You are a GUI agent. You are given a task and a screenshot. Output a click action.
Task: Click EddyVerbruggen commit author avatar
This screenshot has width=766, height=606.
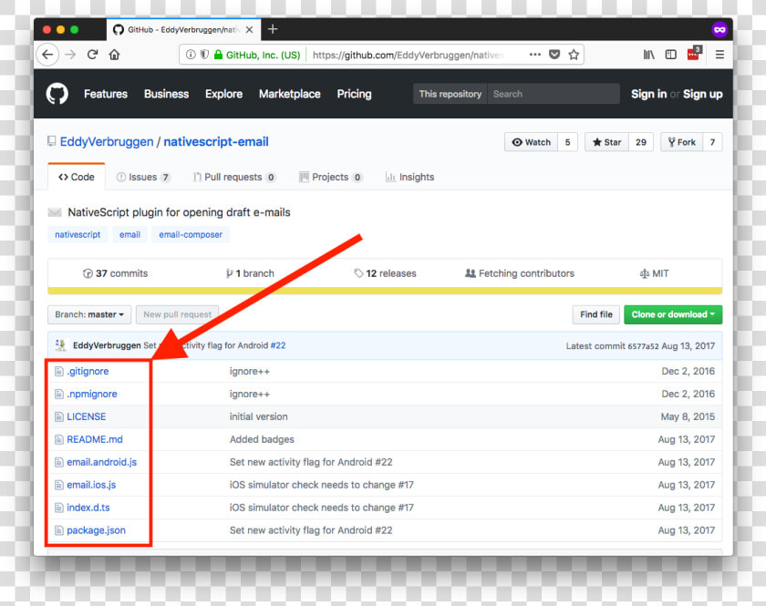[60, 344]
